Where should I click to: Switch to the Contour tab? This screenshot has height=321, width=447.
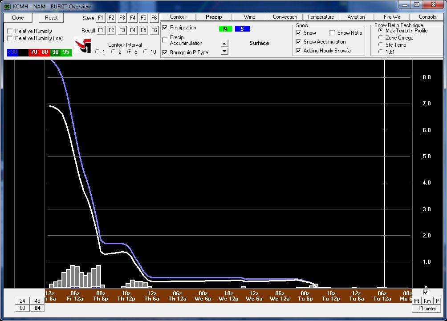click(x=179, y=17)
